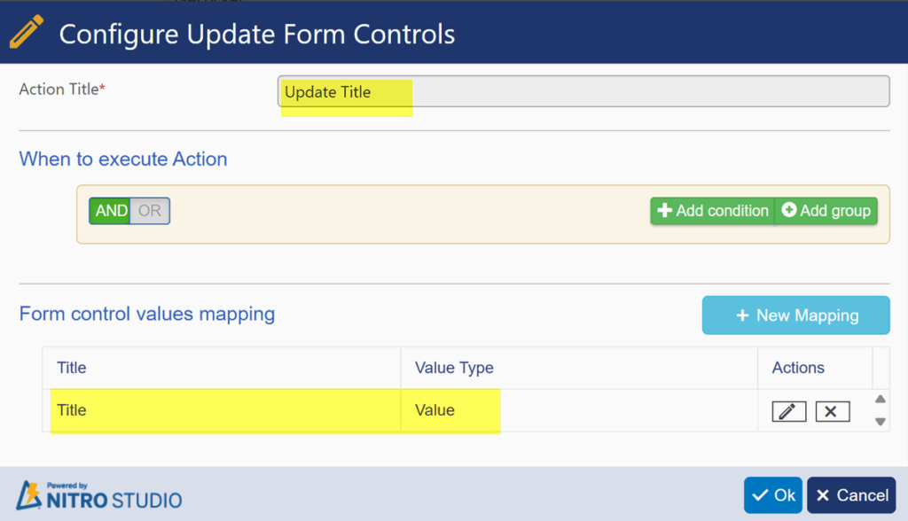Click the When to execute Action heading
908x521 pixels.
coord(123,159)
